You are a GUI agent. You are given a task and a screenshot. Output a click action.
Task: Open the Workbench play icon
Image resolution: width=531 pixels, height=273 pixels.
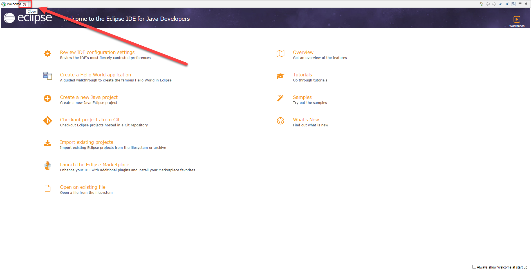click(517, 19)
